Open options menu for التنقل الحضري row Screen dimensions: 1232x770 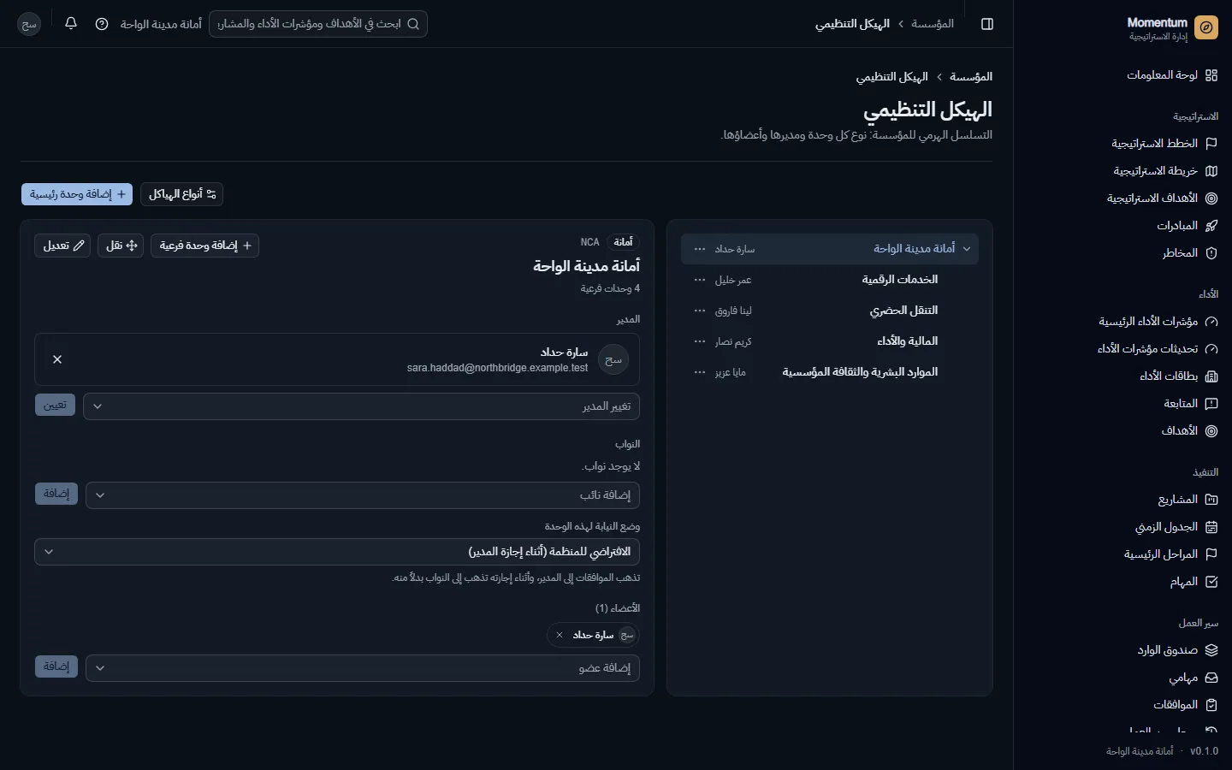pyautogui.click(x=700, y=311)
